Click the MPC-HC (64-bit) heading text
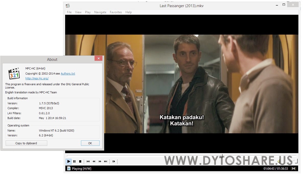Screen dimensions: 304x174 35,68
